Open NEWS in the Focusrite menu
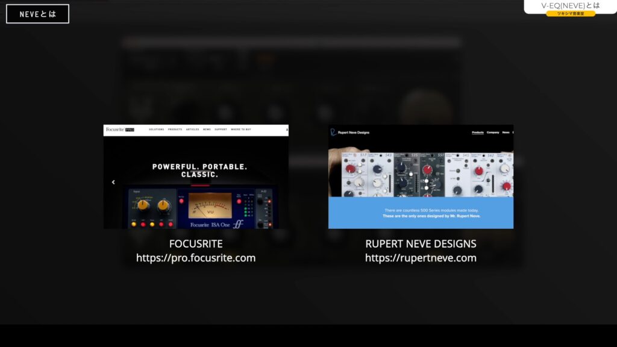 (207, 130)
